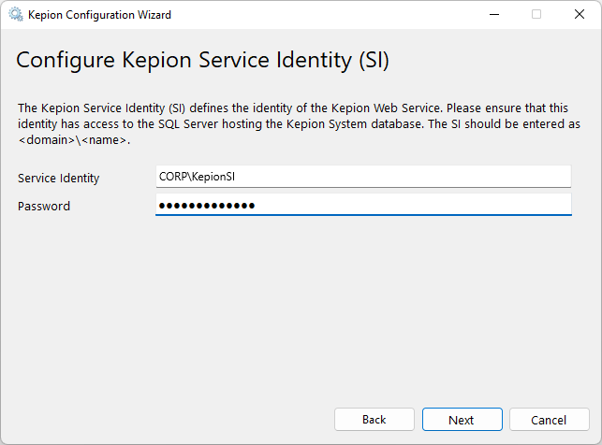Go back to the previous wizard step
The height and width of the screenshot is (445, 602).
click(x=374, y=420)
